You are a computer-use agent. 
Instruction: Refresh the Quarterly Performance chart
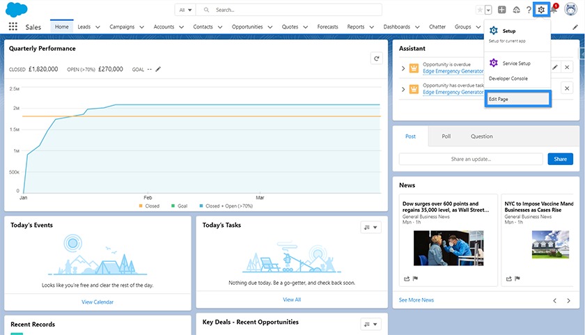coord(377,59)
